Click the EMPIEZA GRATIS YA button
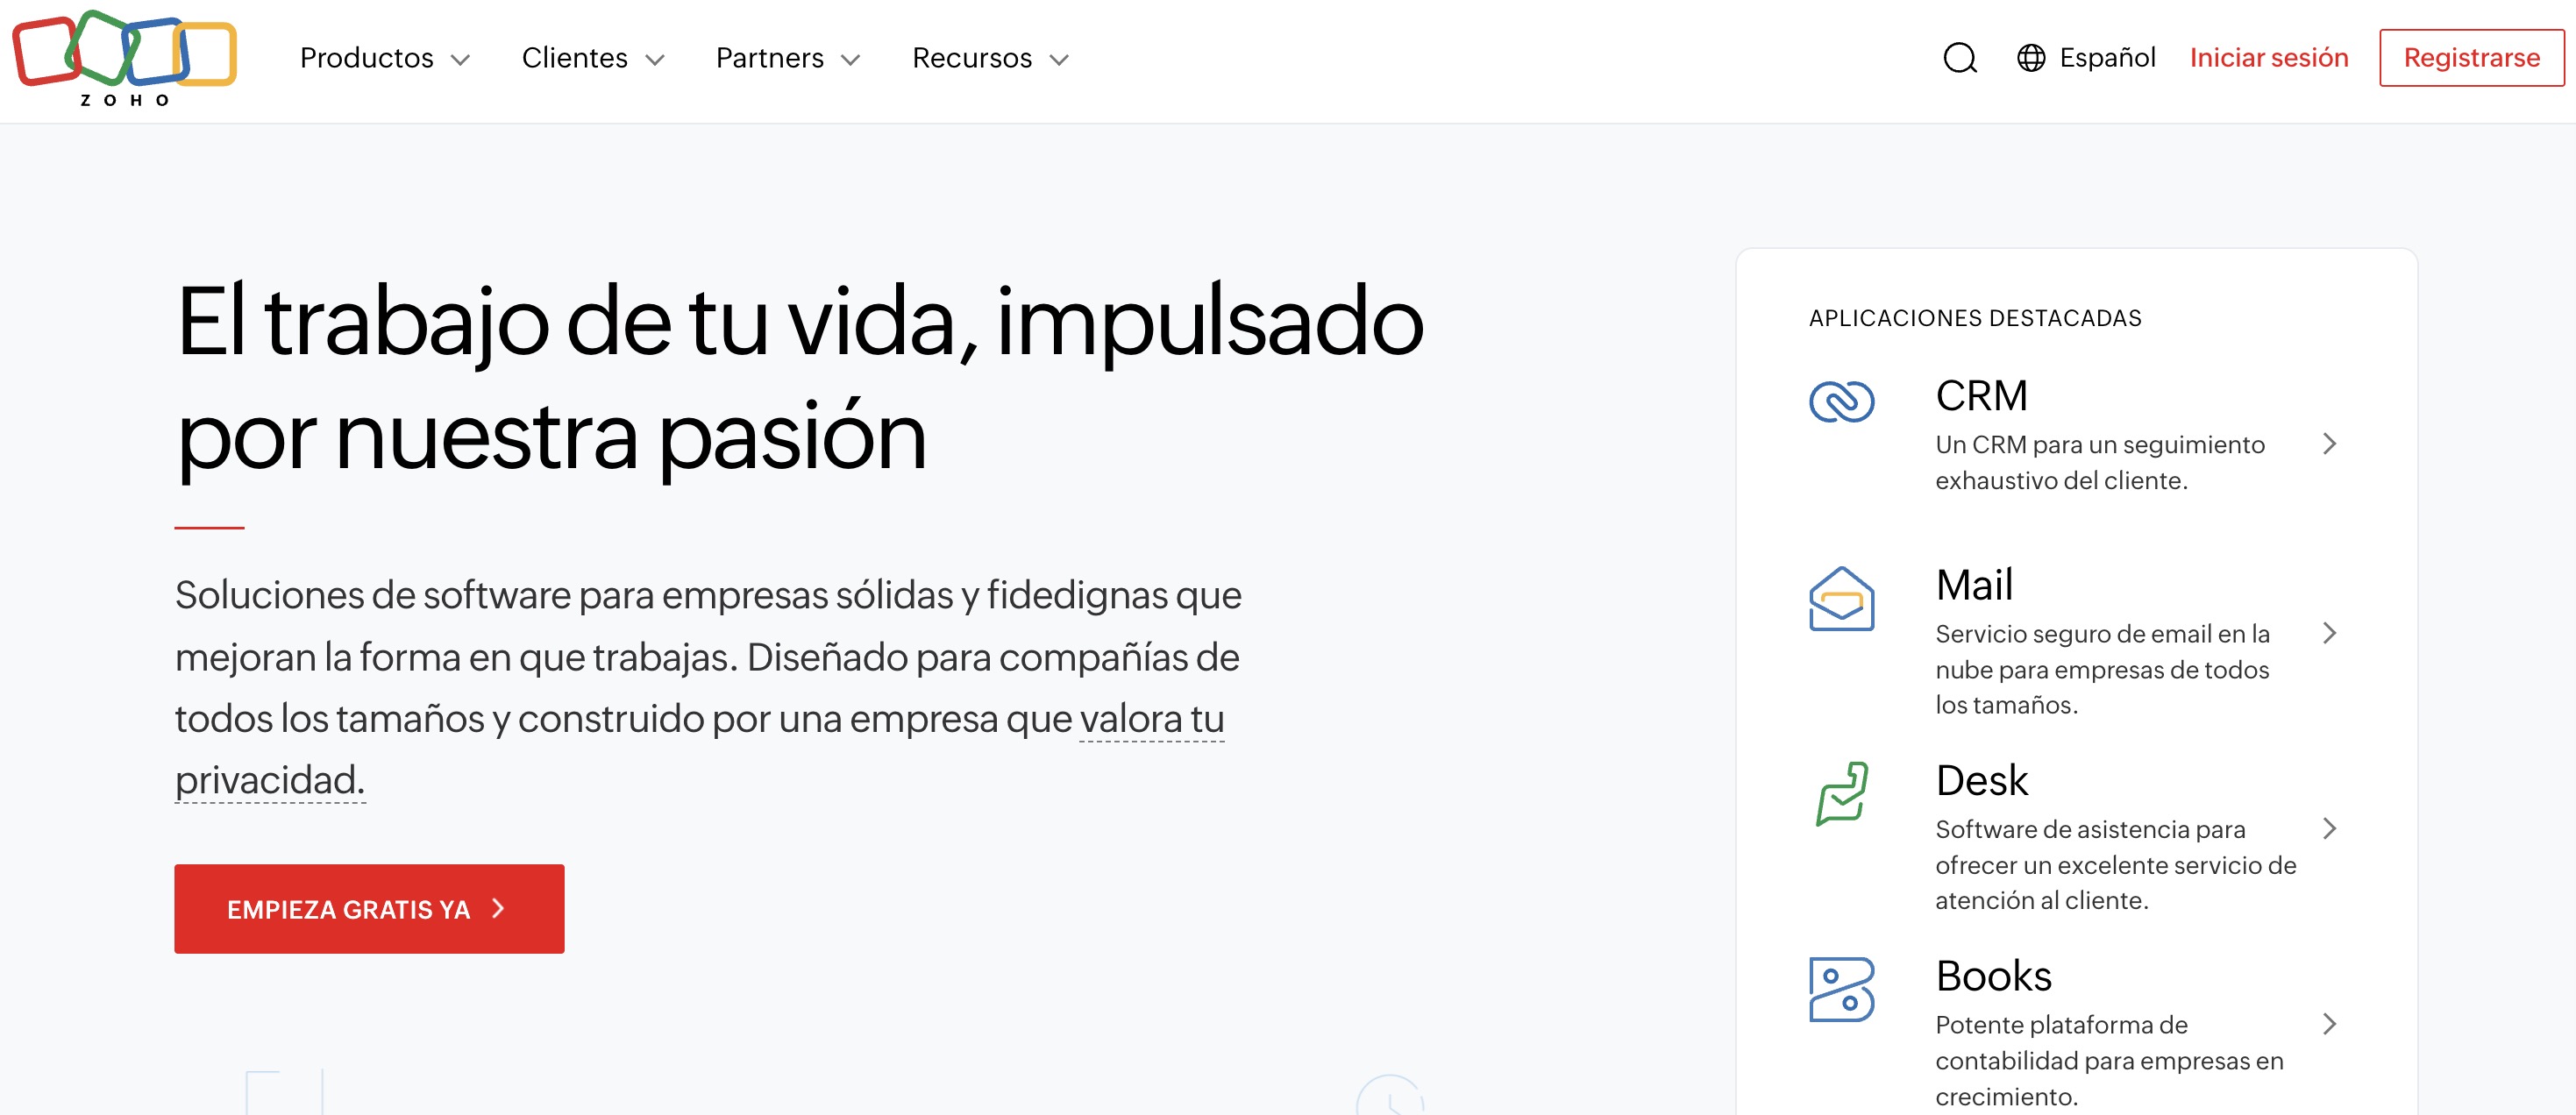Viewport: 2576px width, 1115px height. pyautogui.click(x=367, y=908)
